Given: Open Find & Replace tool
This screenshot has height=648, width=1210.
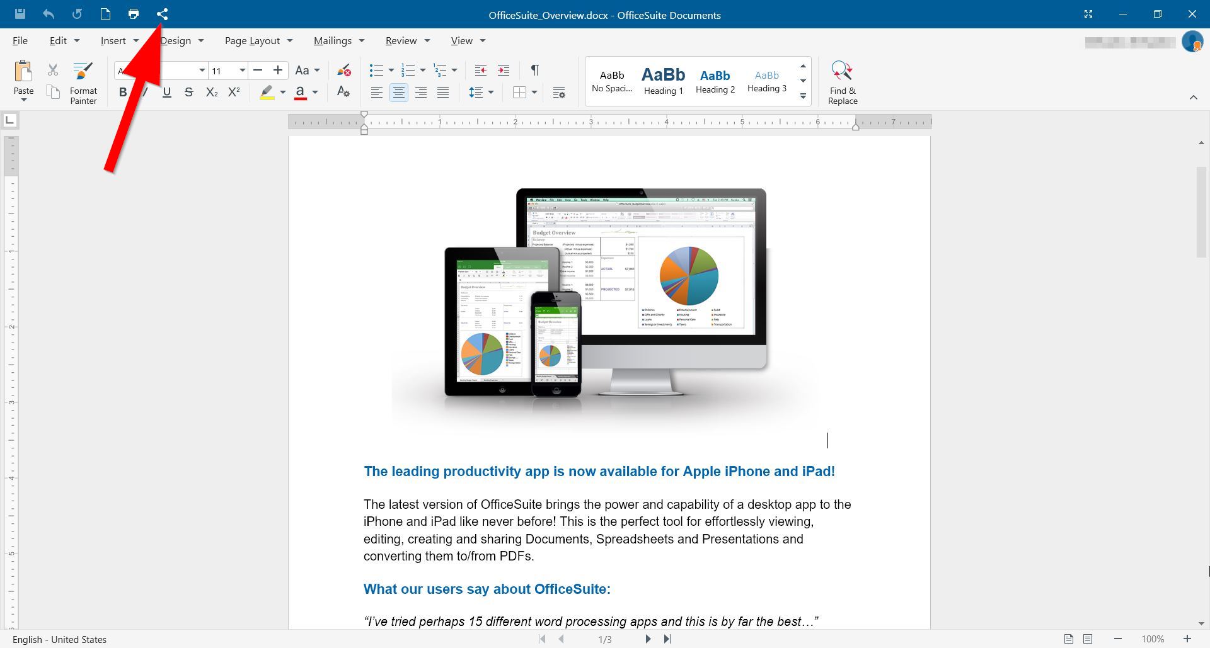Looking at the screenshot, I should tap(842, 82).
